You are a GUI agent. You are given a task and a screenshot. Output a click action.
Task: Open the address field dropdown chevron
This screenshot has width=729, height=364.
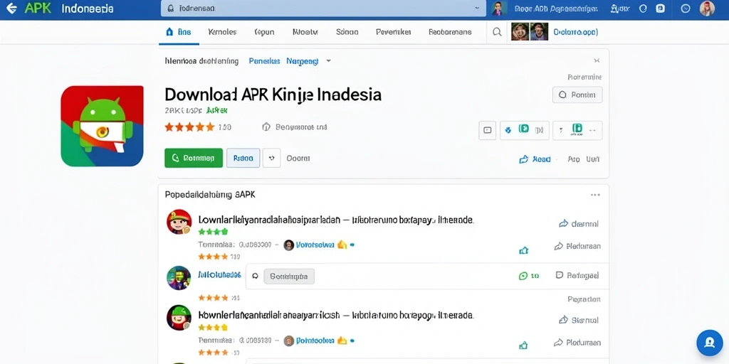(477, 9)
